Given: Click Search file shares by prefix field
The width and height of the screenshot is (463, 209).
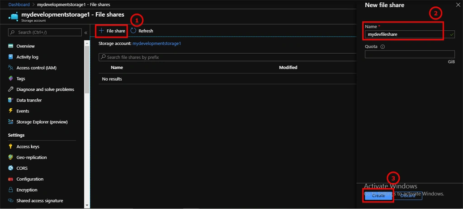Looking at the screenshot, I should (x=227, y=57).
